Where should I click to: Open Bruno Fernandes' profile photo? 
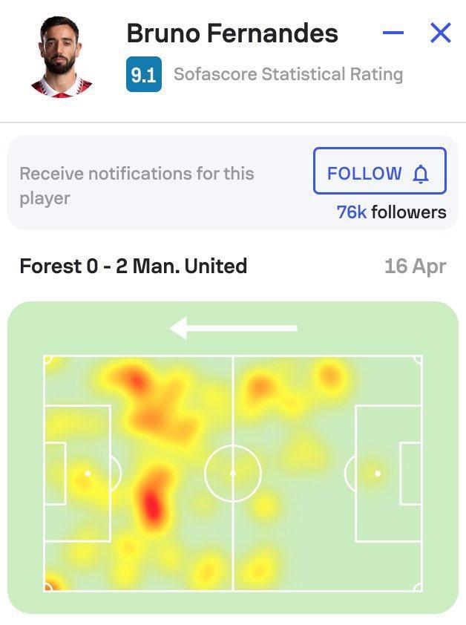[x=62, y=55]
